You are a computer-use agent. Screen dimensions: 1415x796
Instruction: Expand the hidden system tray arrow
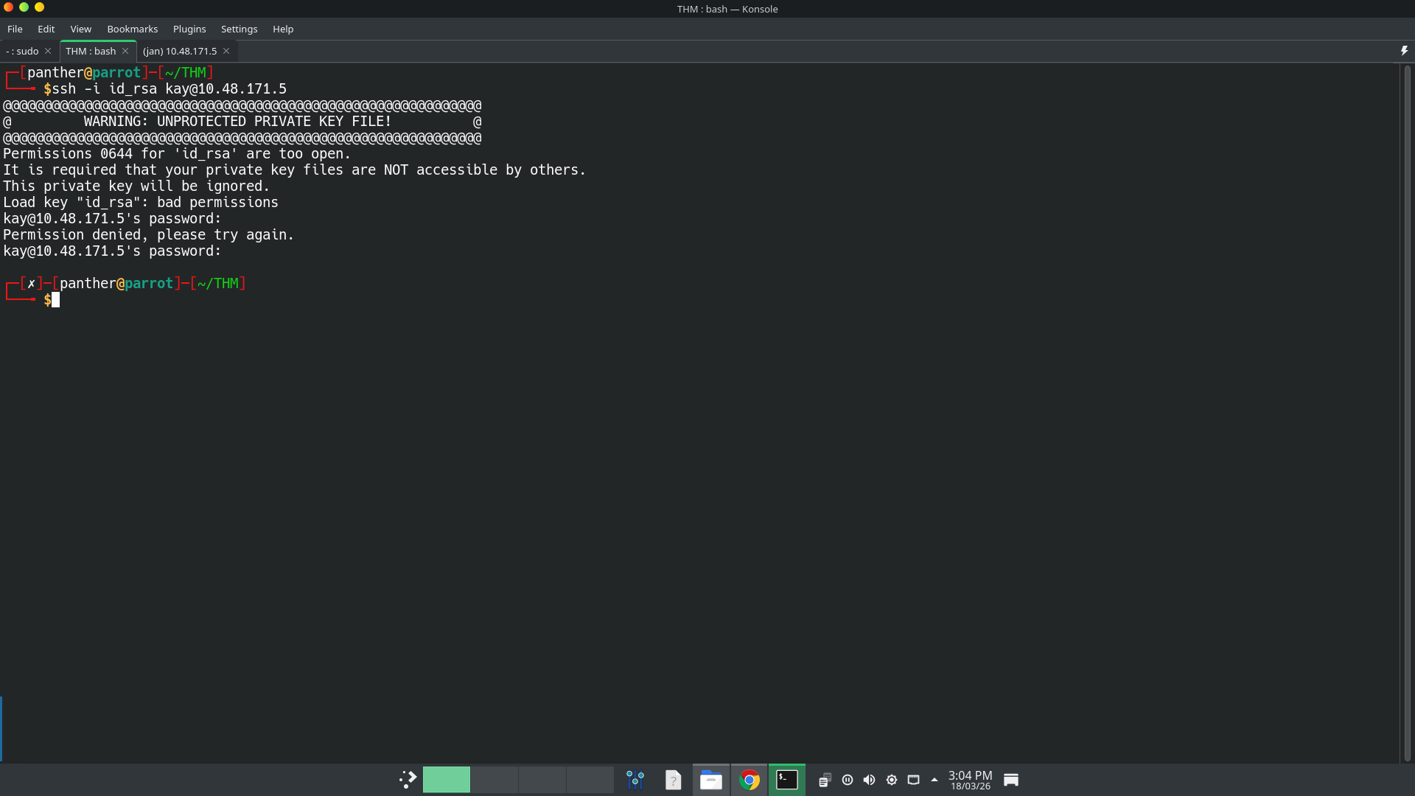pyautogui.click(x=934, y=780)
